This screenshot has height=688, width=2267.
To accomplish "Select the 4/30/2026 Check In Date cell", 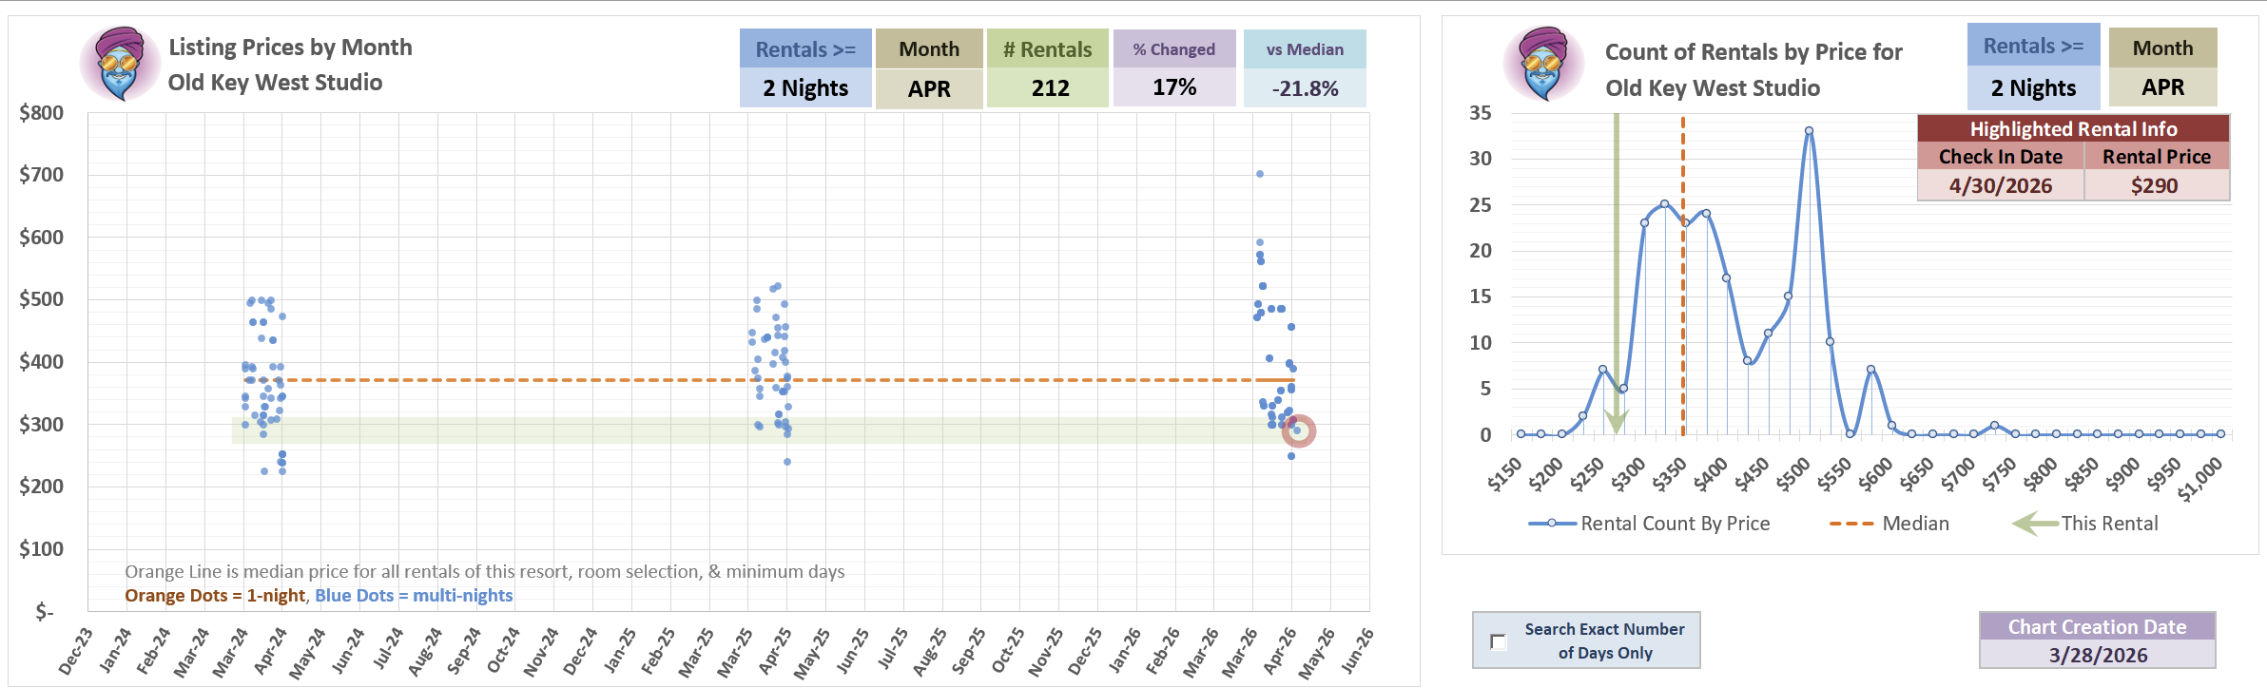I will (2000, 185).
